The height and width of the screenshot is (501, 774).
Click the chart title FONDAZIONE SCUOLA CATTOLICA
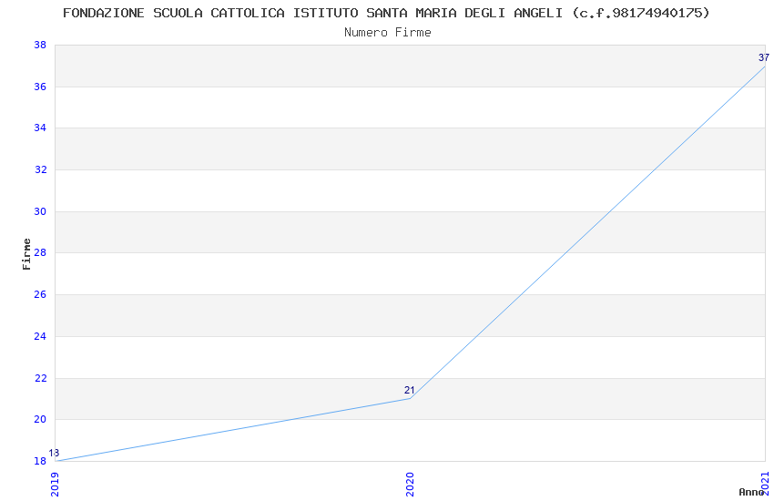tap(386, 14)
